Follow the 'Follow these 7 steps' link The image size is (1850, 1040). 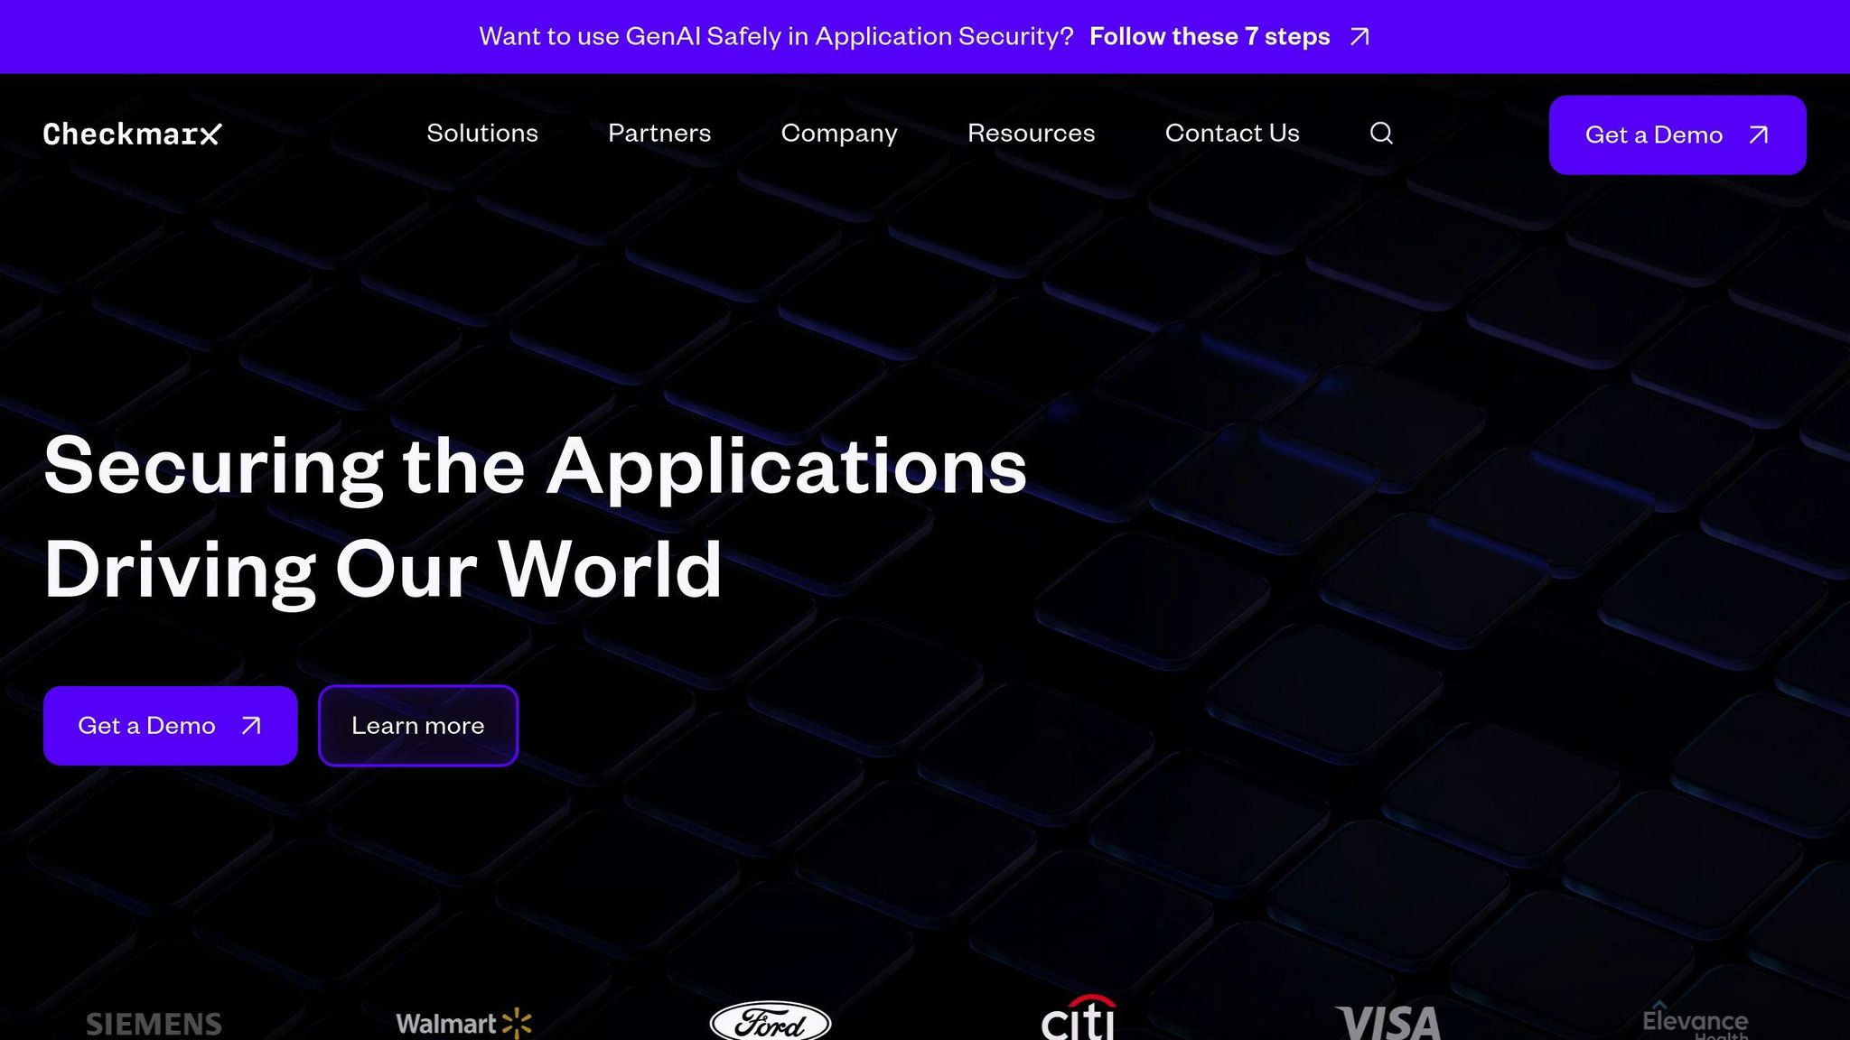[x=1210, y=37]
